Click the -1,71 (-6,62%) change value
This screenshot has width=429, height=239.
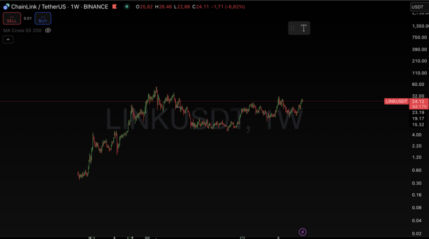point(228,6)
